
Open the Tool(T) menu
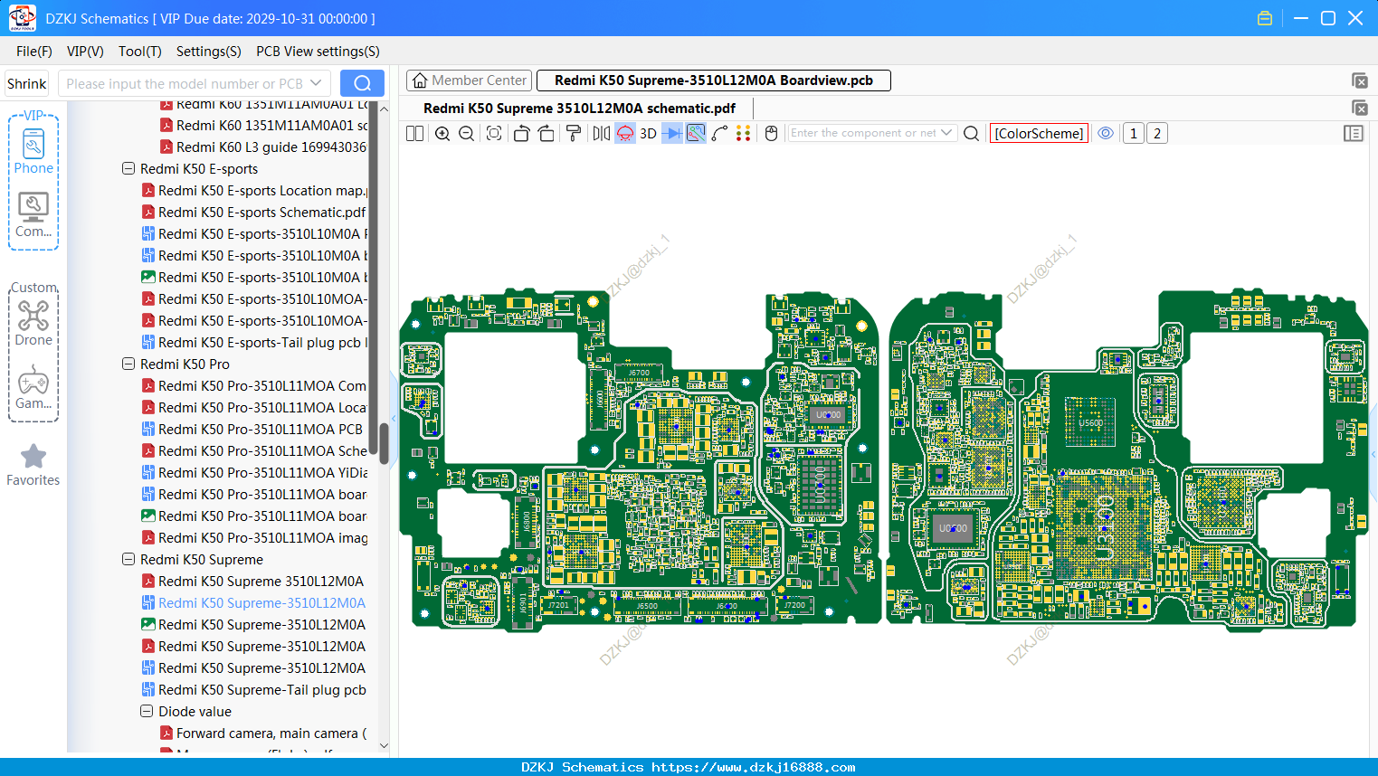pos(140,52)
